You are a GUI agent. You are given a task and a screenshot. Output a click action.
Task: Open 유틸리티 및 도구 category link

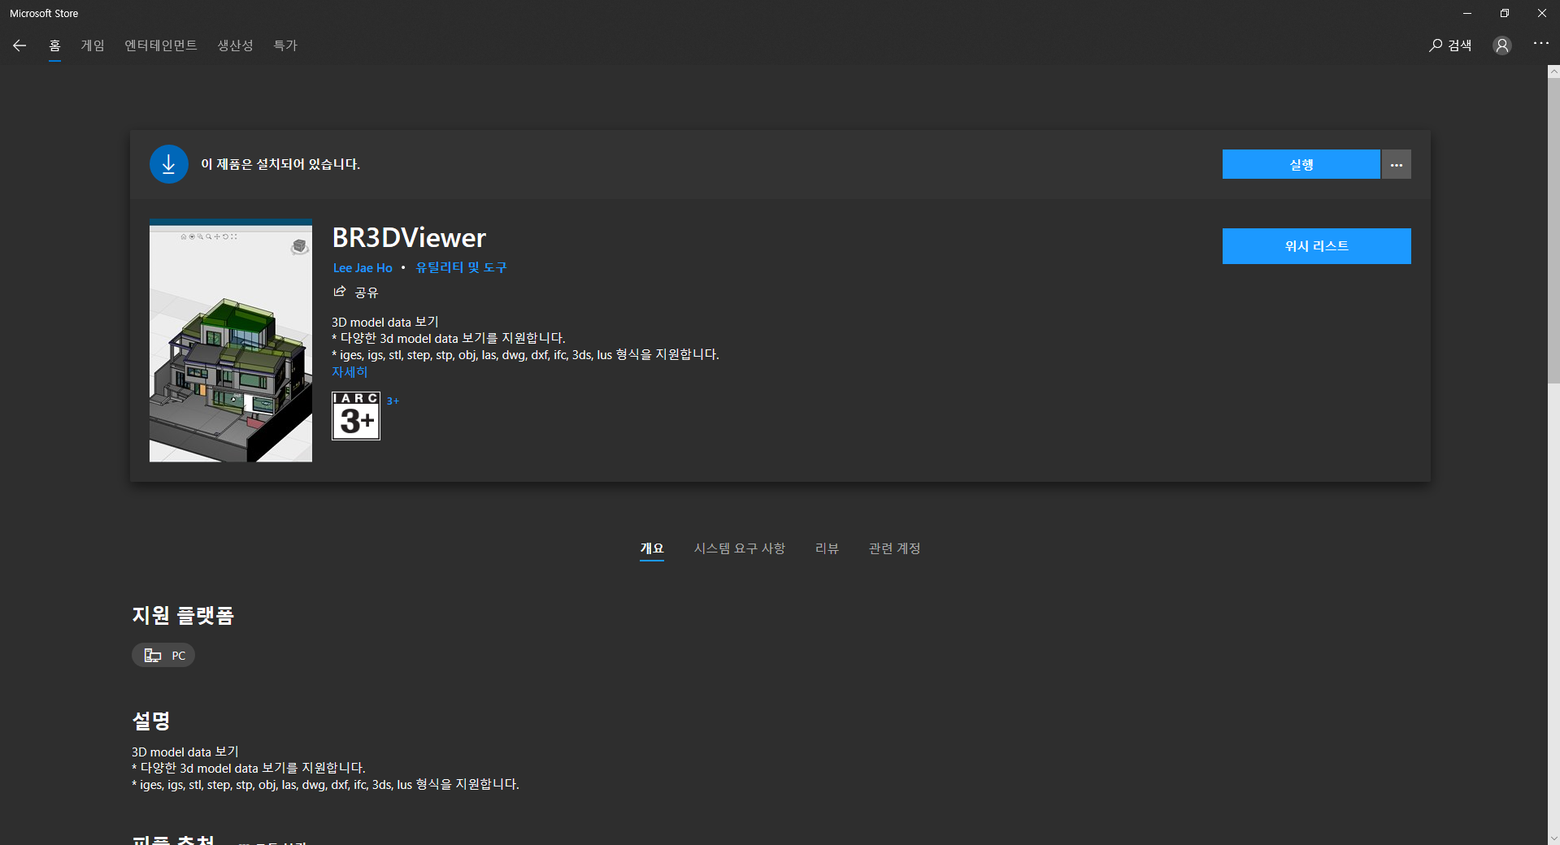(x=461, y=267)
